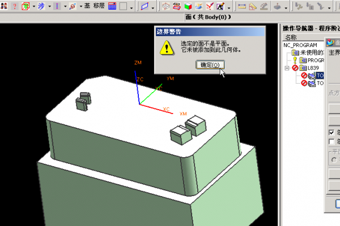Screen dimensions: 340x226
Task: Open dropdown next to red-green cube icon
Action: pos(34,6)
